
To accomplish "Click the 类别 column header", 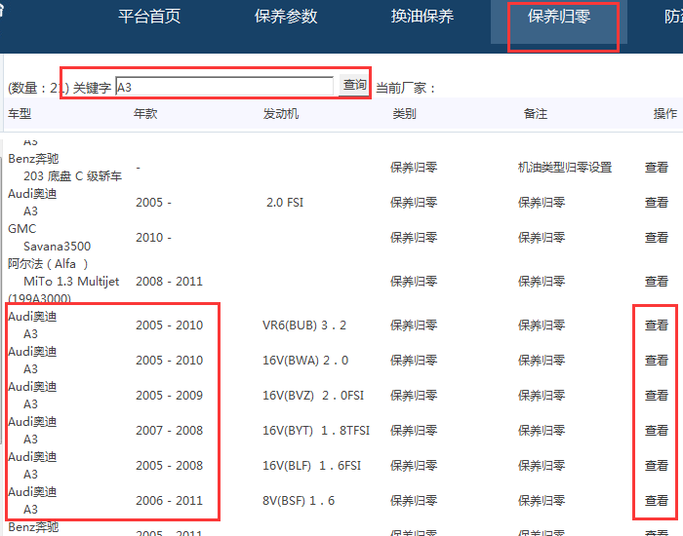I will pos(404,114).
